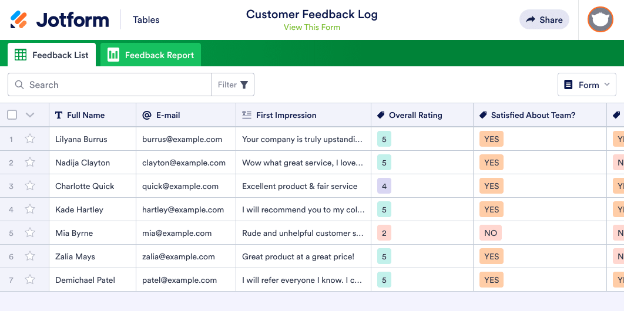Image resolution: width=624 pixels, height=311 pixels.
Task: Click the Share button
Action: coord(544,19)
